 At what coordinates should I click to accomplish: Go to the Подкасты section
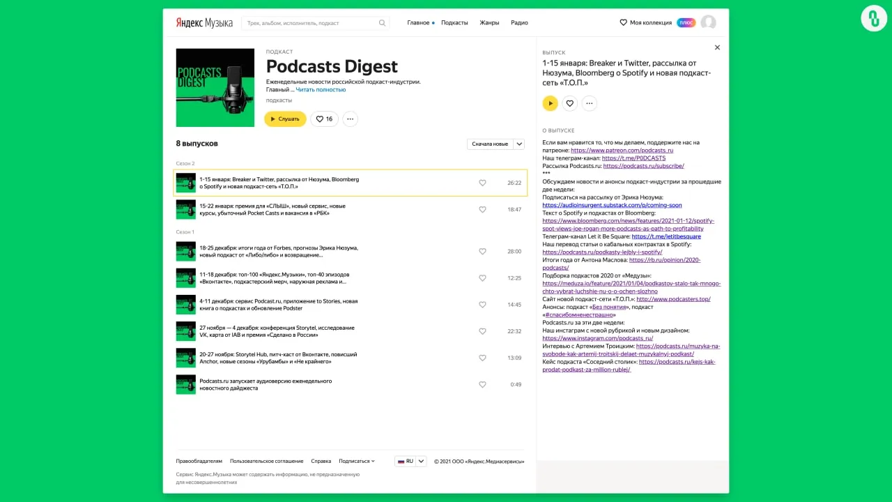[454, 23]
